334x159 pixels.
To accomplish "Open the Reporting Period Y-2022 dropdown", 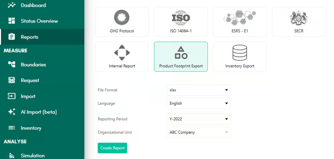I will tap(199, 119).
